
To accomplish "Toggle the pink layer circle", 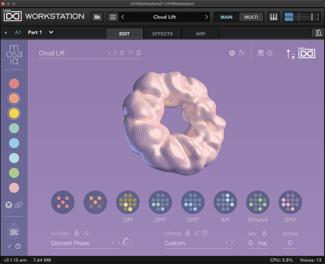I will 14,188.
